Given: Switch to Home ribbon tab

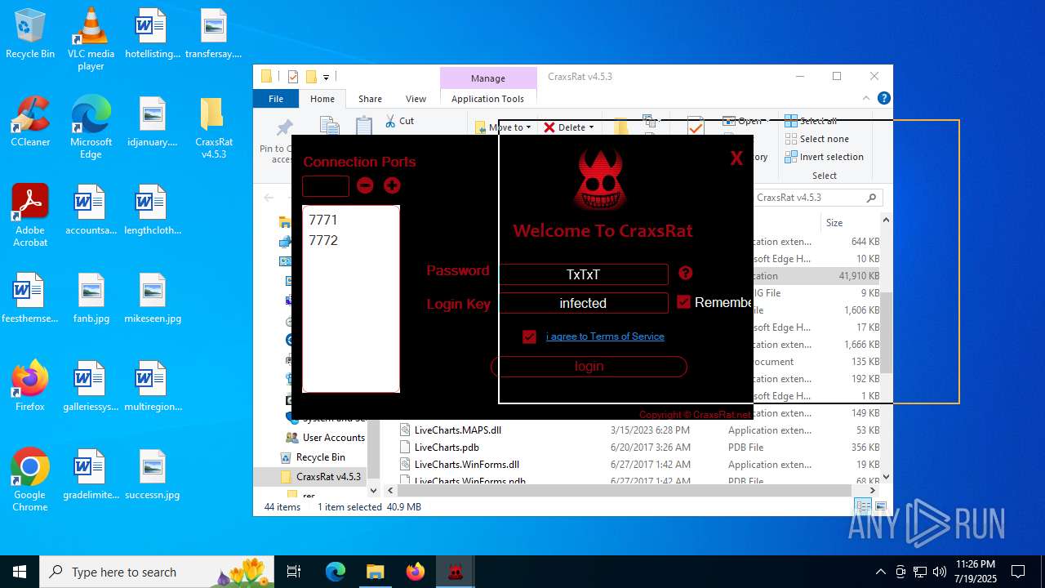Looking at the screenshot, I should coord(322,99).
